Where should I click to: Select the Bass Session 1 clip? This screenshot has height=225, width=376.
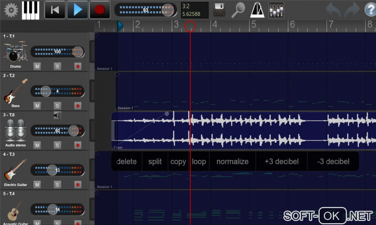click(x=246, y=91)
